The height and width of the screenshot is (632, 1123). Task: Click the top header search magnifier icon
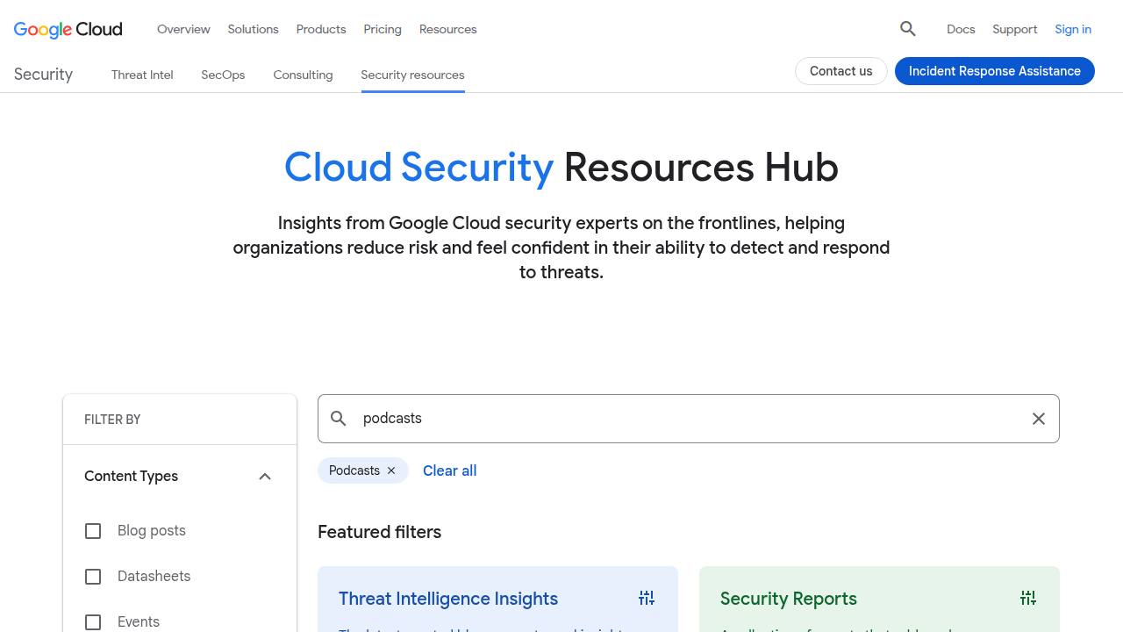pos(908,29)
